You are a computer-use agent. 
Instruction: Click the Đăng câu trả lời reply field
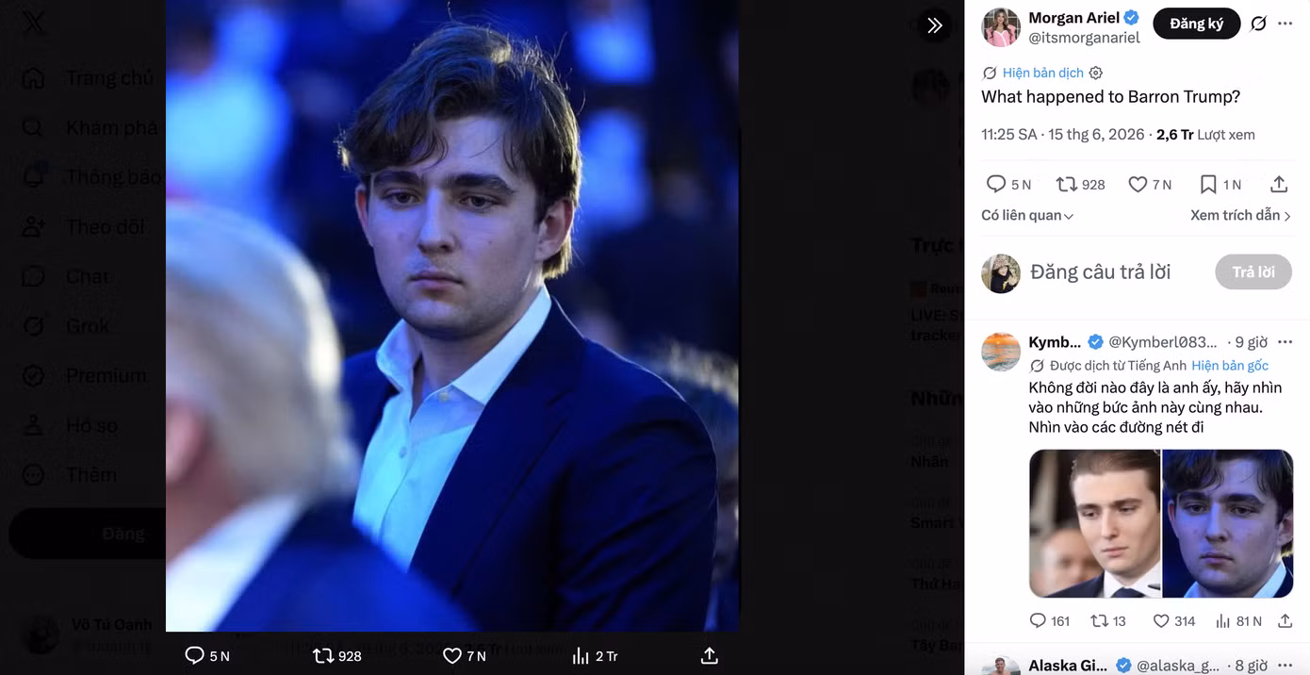pos(1100,272)
